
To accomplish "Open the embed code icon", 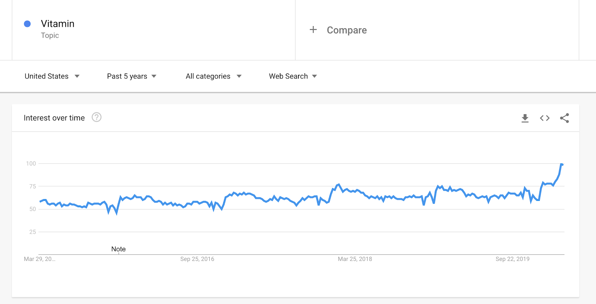I will 545,118.
